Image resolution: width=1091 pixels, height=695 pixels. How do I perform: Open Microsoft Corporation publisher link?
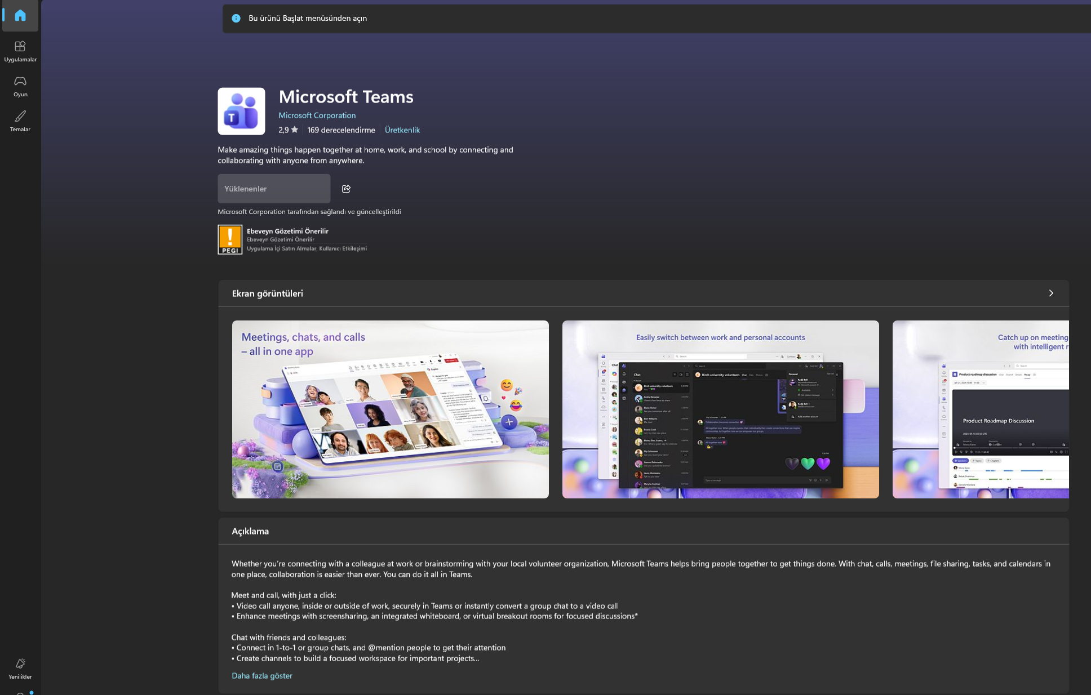[317, 115]
